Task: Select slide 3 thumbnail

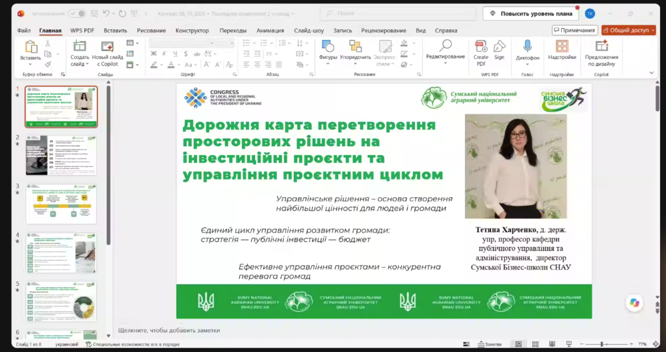Action: 61,204
